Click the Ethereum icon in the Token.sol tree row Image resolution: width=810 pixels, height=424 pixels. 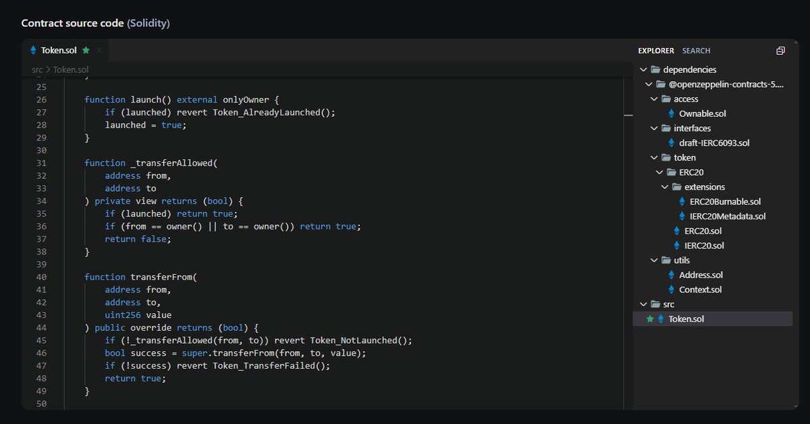pos(661,319)
